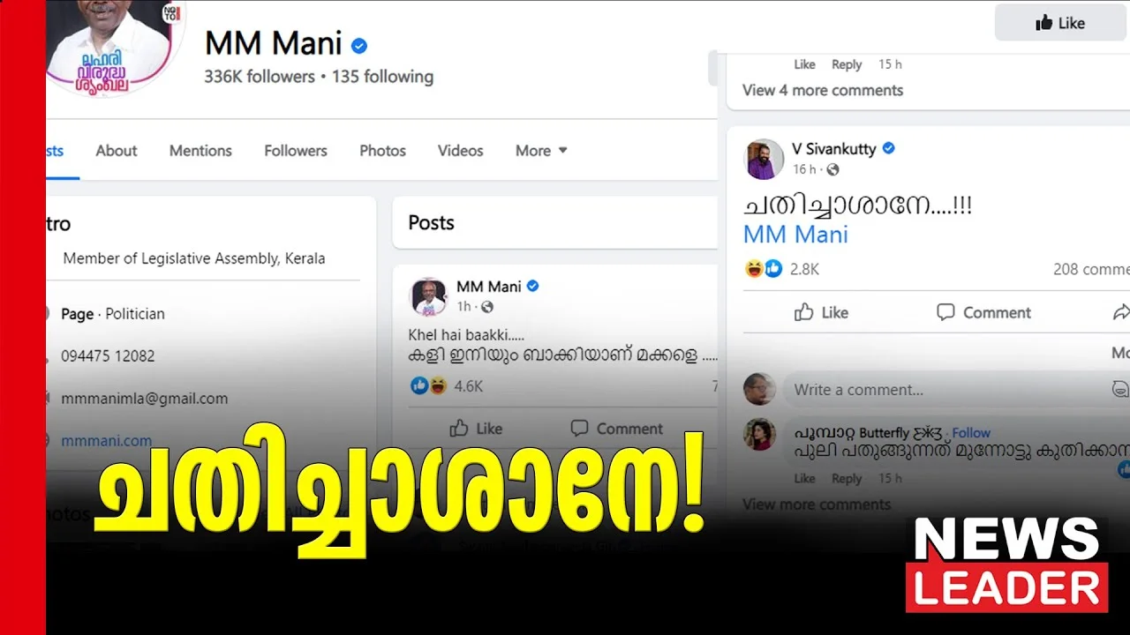Click the MM Mani tagged link in Sivankutty's post
This screenshot has height=635, width=1130.
point(795,235)
